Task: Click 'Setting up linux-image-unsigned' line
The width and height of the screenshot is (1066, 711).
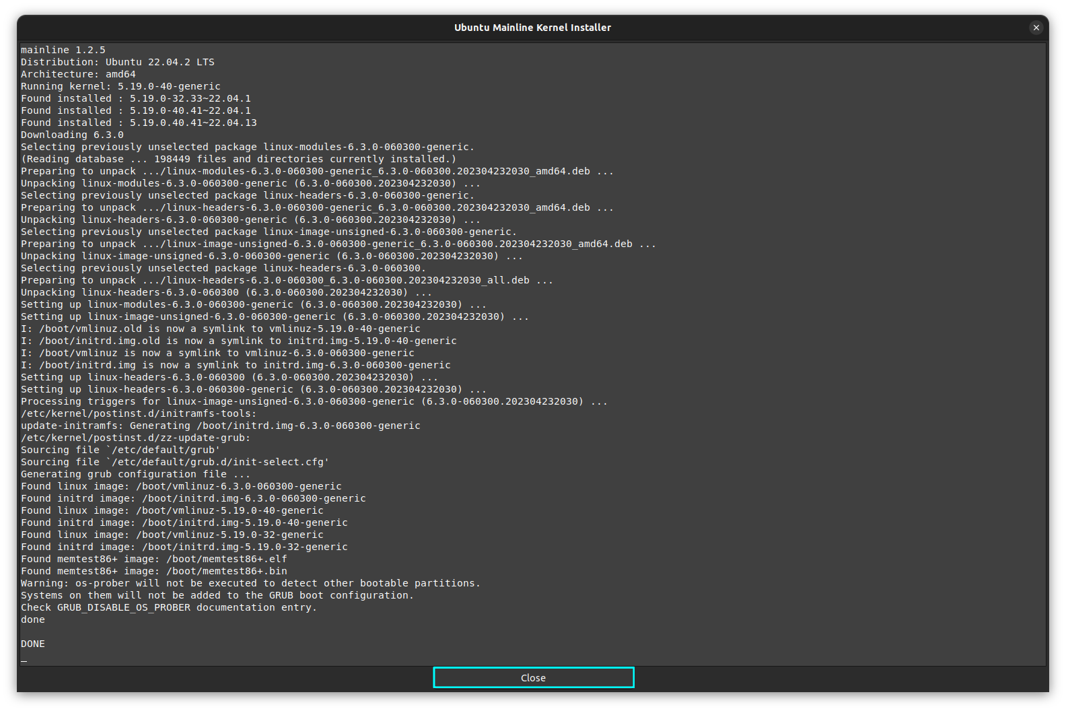Action: pyautogui.click(x=275, y=316)
